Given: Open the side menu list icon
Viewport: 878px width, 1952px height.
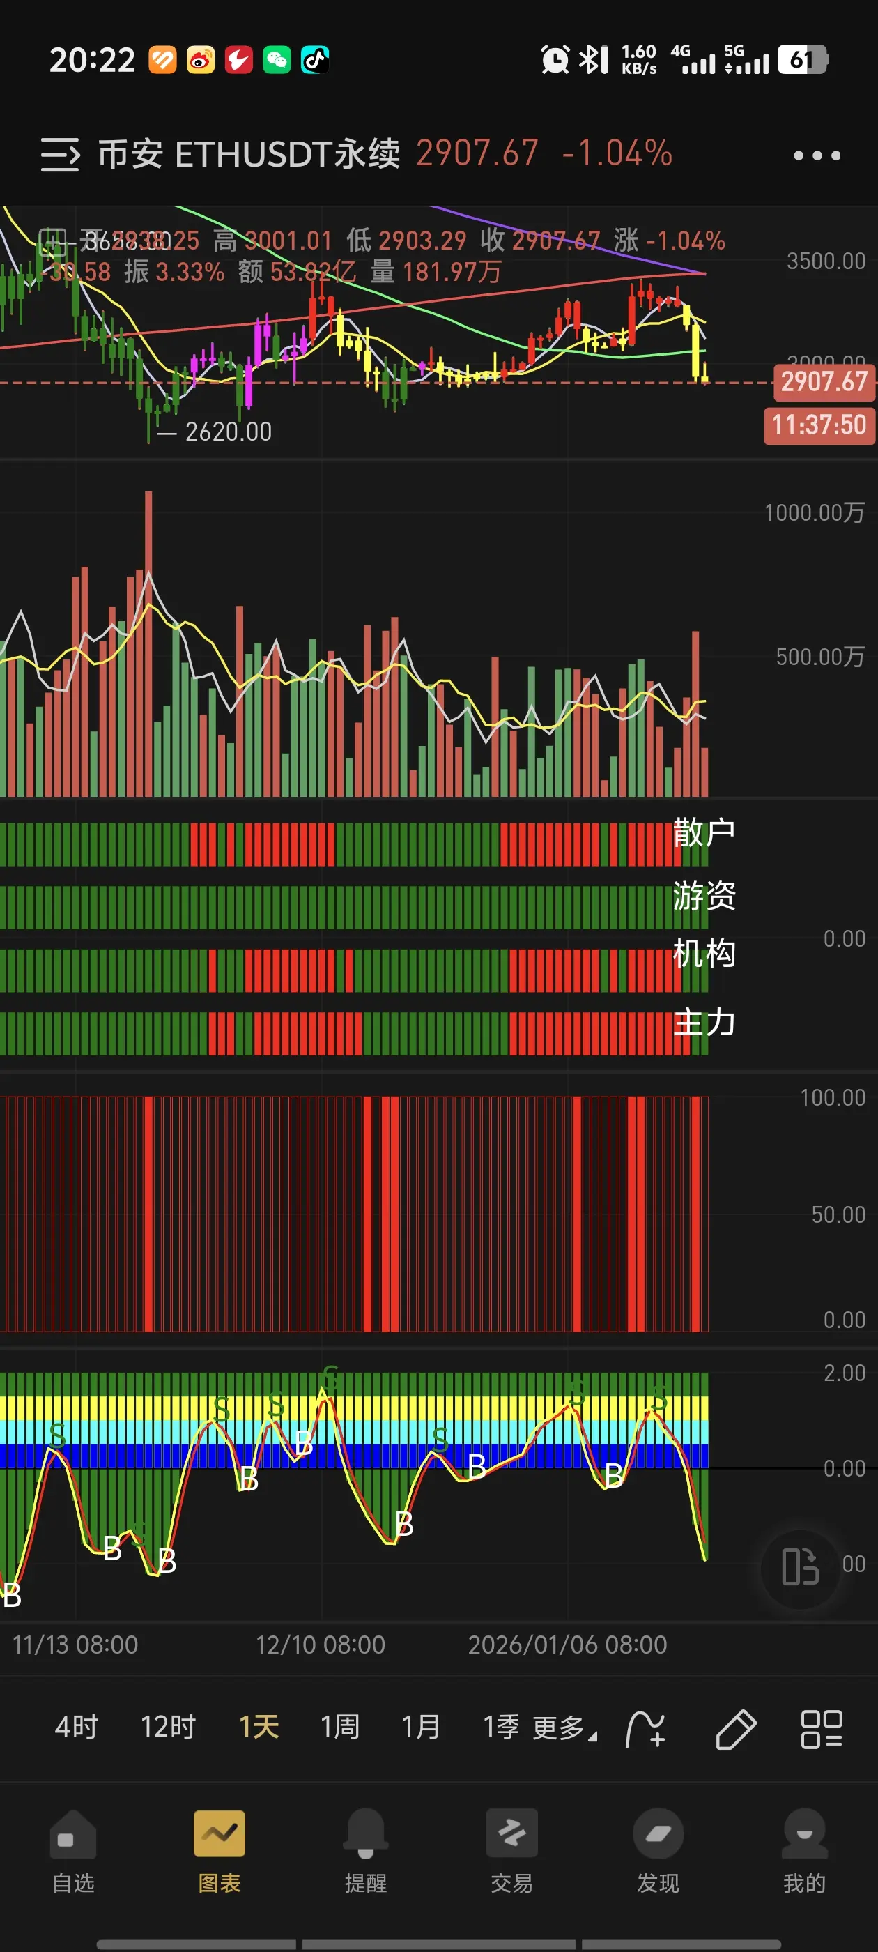Looking at the screenshot, I should click(60, 155).
